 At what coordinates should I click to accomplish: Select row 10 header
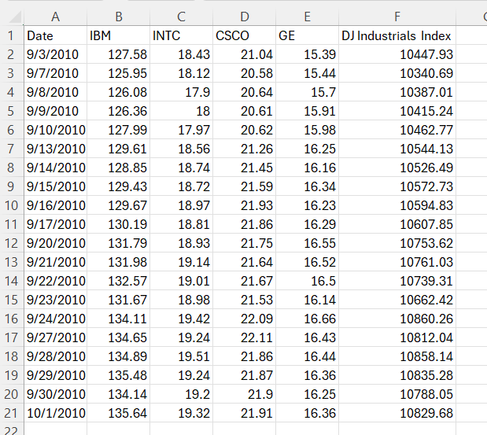(11, 205)
